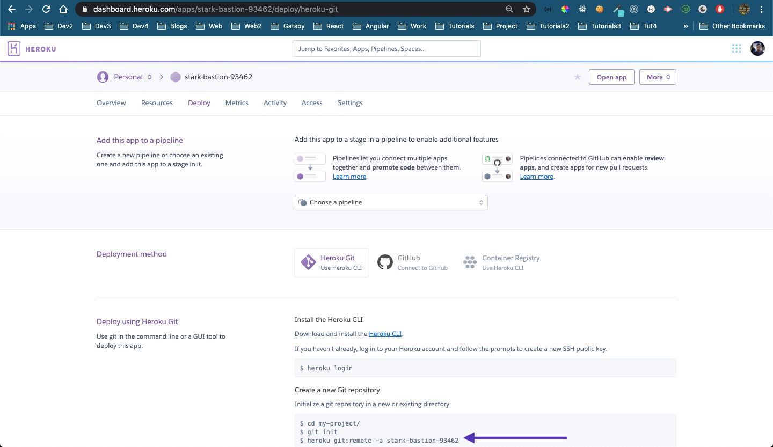Go back in browser history
The height and width of the screenshot is (447, 773).
(x=12, y=9)
